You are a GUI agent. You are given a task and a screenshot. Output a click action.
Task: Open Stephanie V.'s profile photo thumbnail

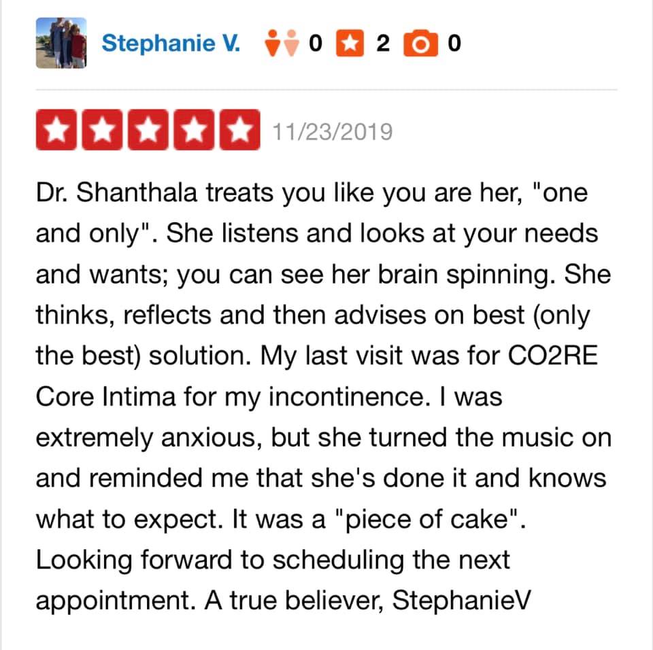coord(61,42)
